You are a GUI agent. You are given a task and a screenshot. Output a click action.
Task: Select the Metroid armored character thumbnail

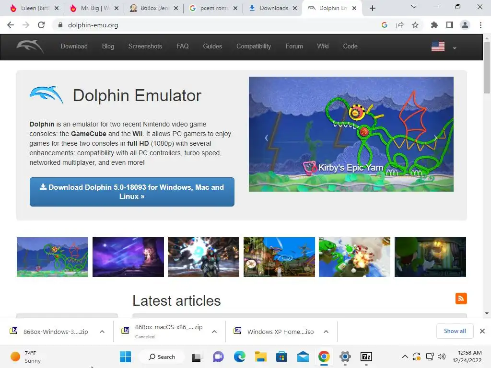coord(203,257)
